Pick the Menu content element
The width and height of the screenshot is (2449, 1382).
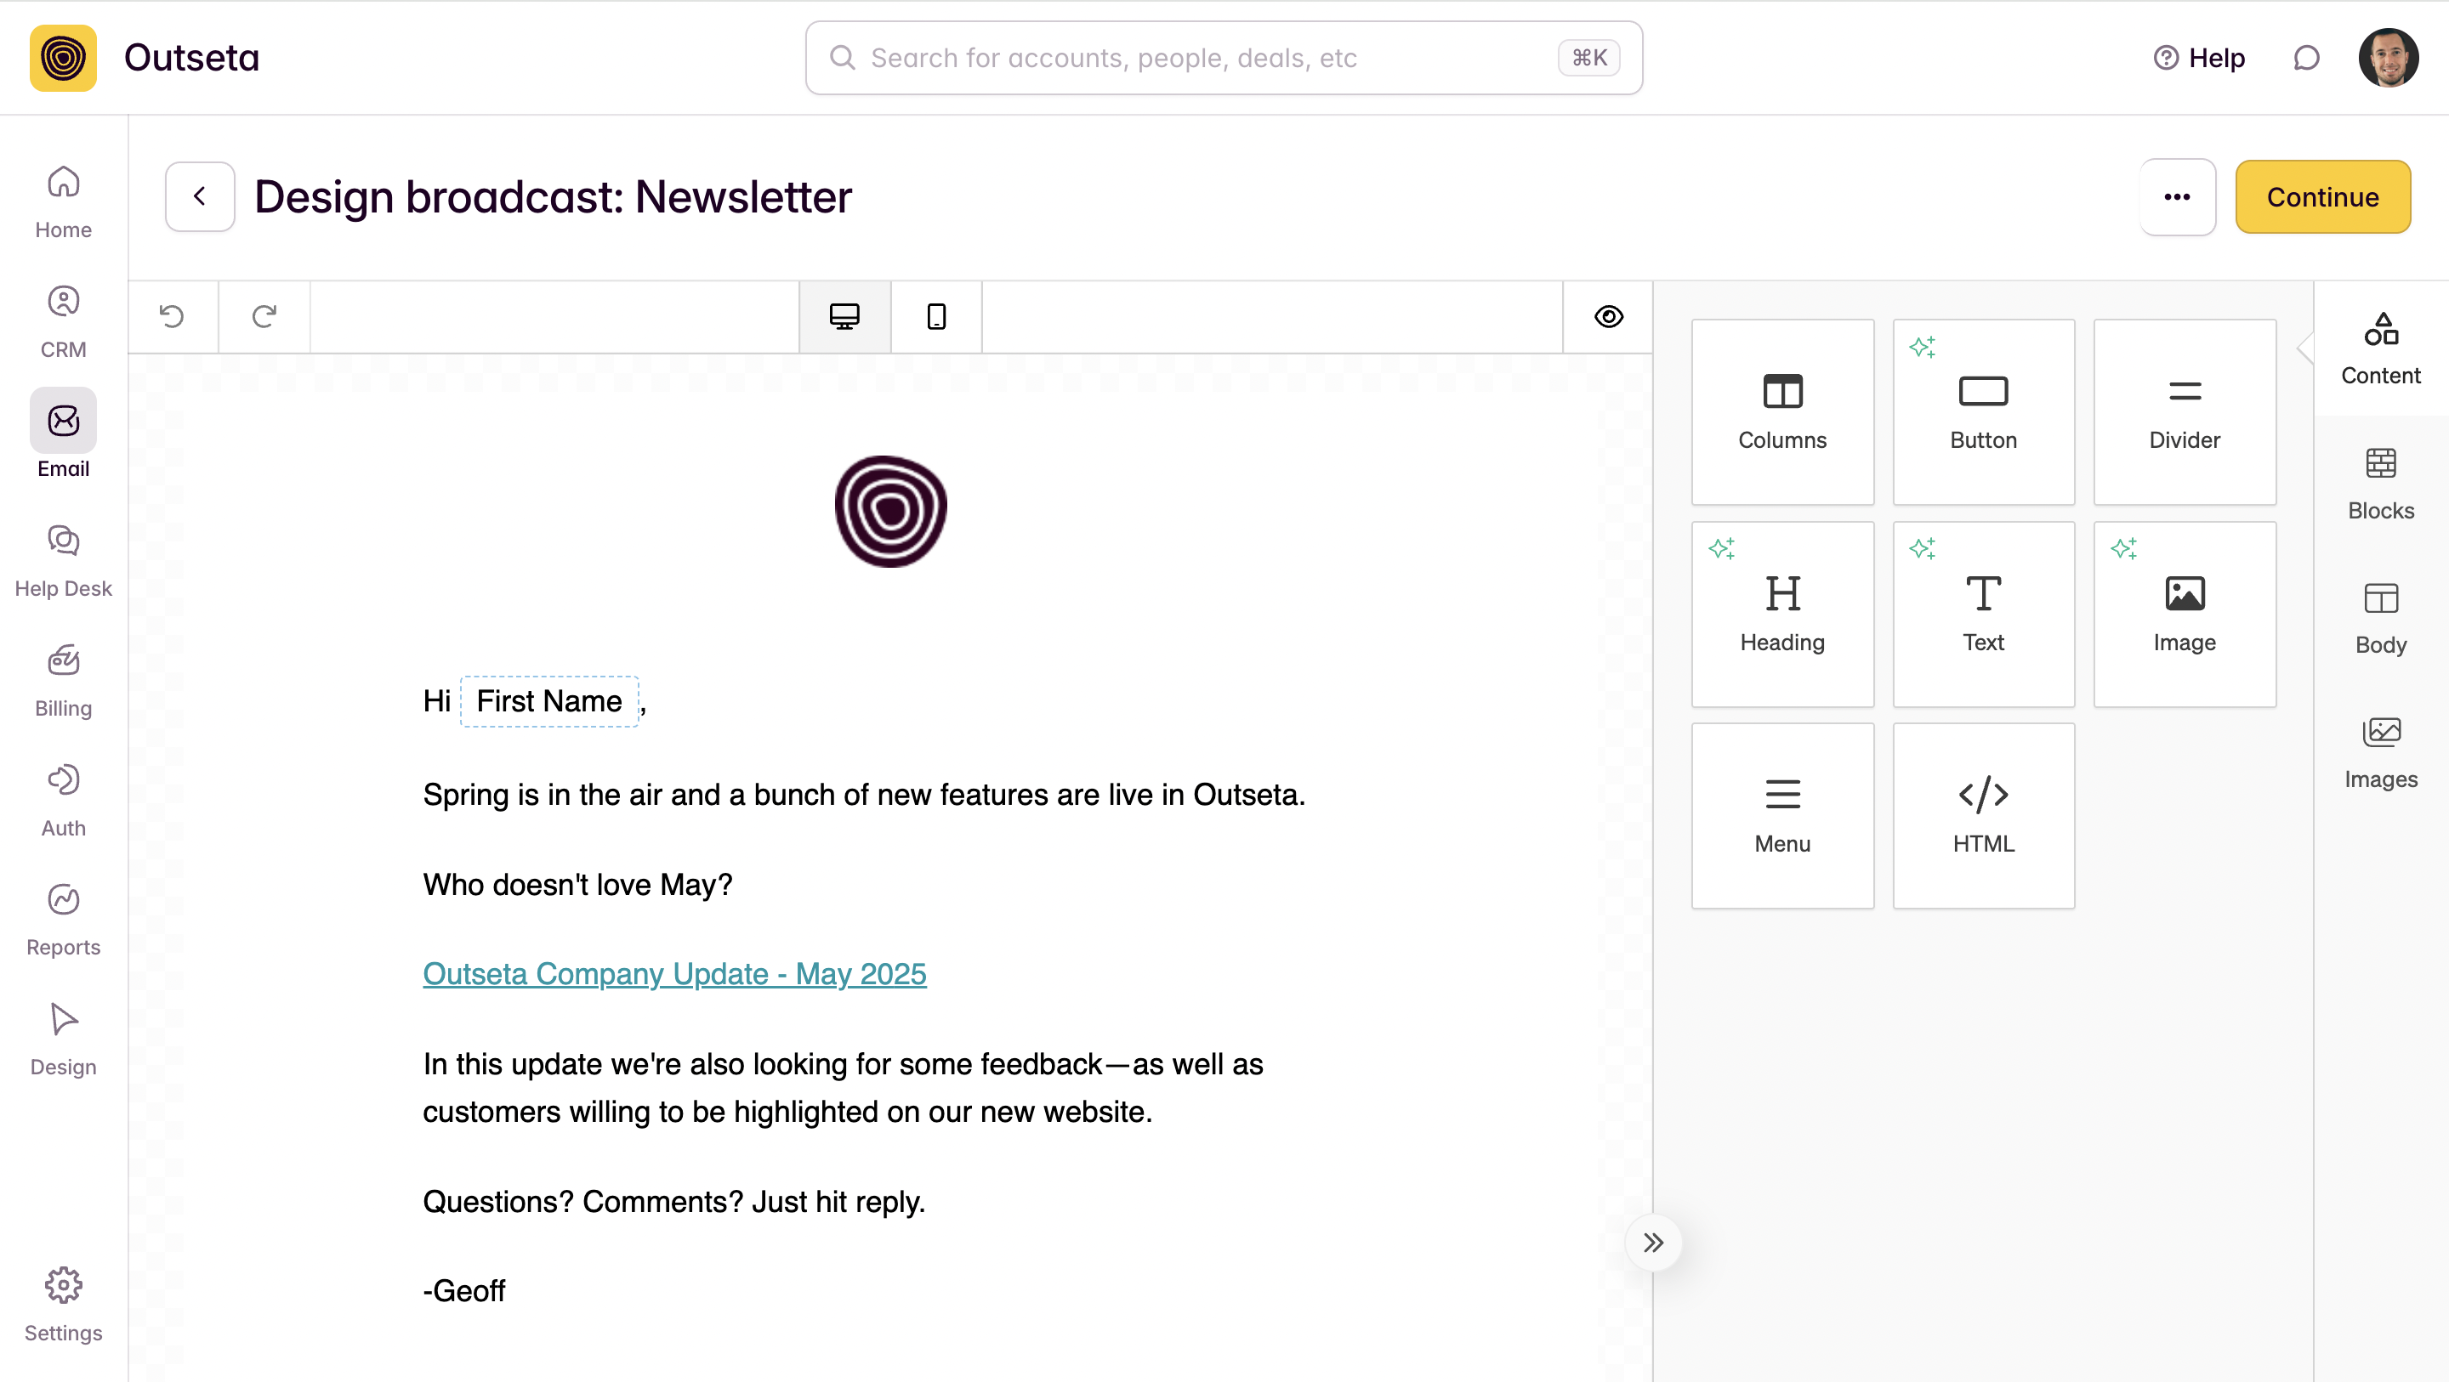(x=1781, y=815)
